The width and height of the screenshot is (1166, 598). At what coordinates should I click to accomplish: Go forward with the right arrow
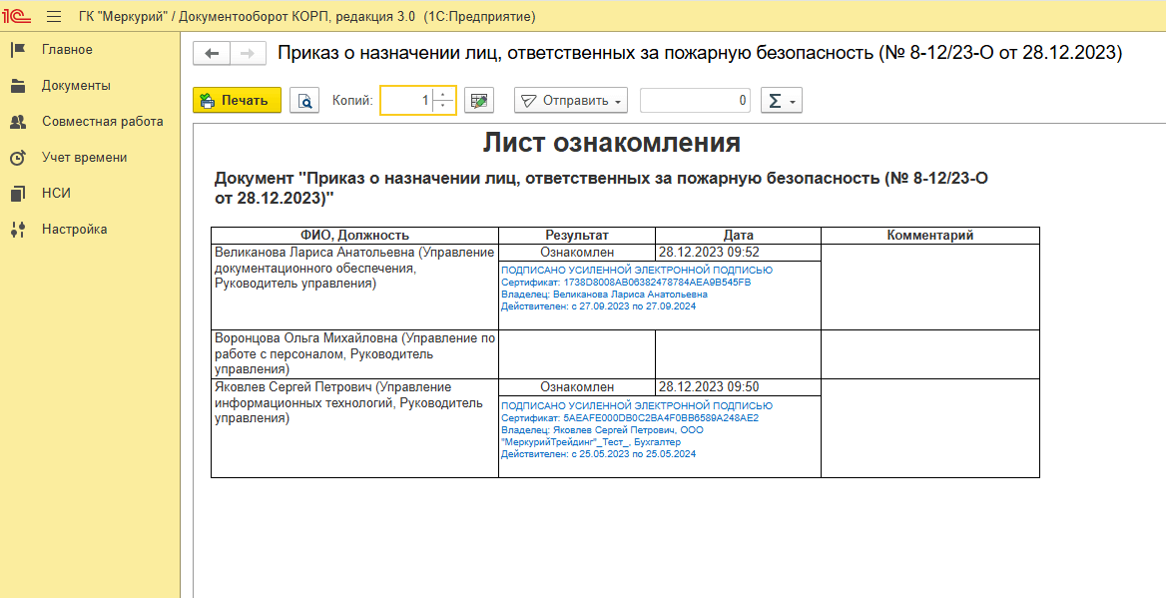coord(248,53)
